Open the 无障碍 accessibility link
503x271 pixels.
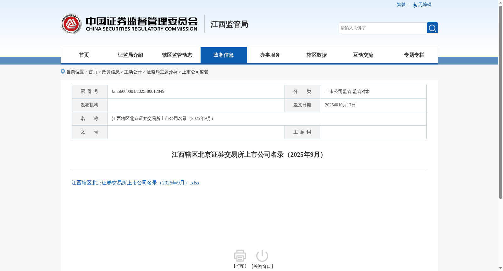[425, 5]
